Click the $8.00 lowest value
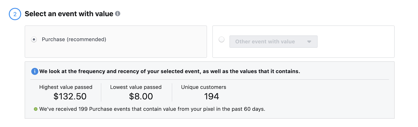The height and width of the screenshot is (127, 418). click(141, 96)
